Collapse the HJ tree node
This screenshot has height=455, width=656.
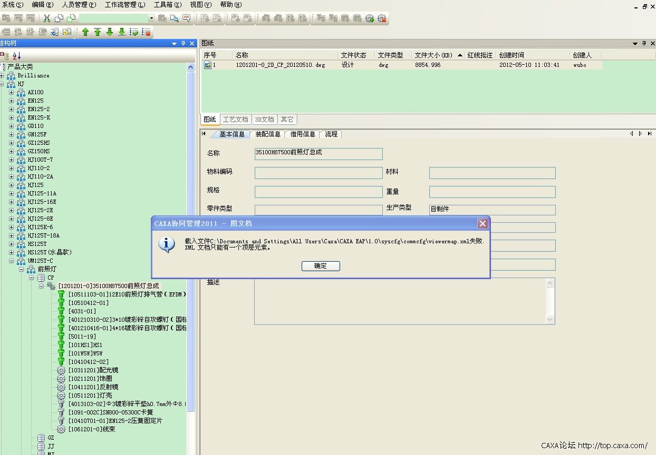pyautogui.click(x=2, y=84)
